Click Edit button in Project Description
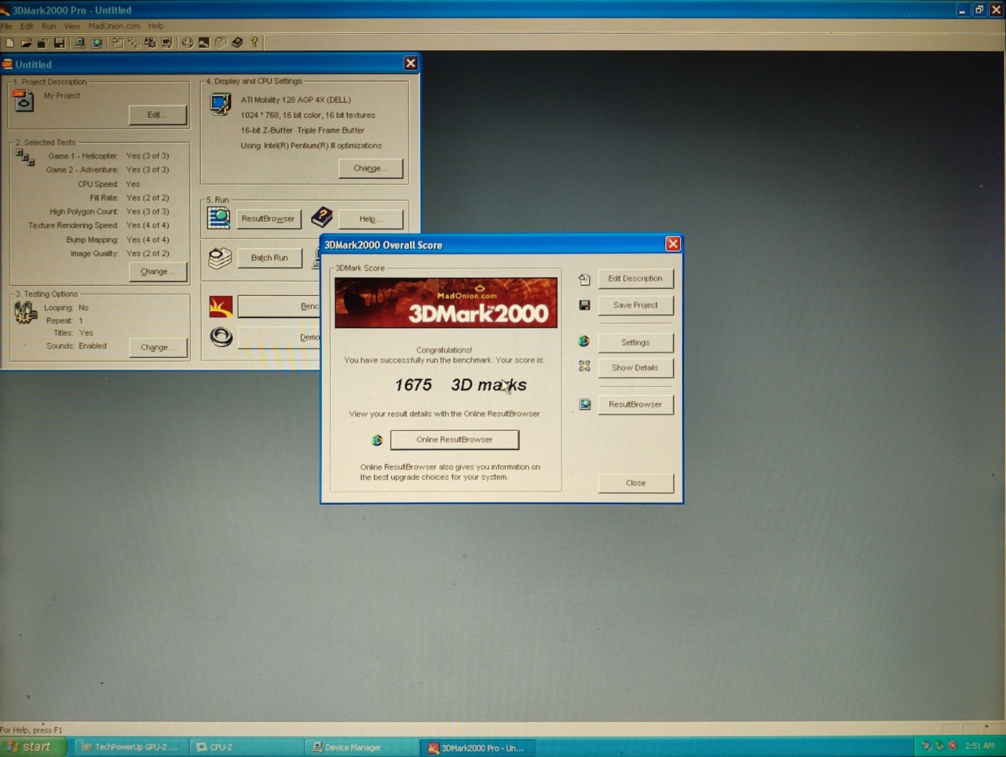Screen dimensions: 1006x757 click(x=158, y=115)
